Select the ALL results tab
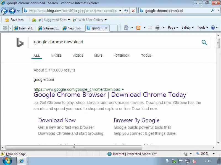Viewport: 221px width, 165px height. pos(37,56)
